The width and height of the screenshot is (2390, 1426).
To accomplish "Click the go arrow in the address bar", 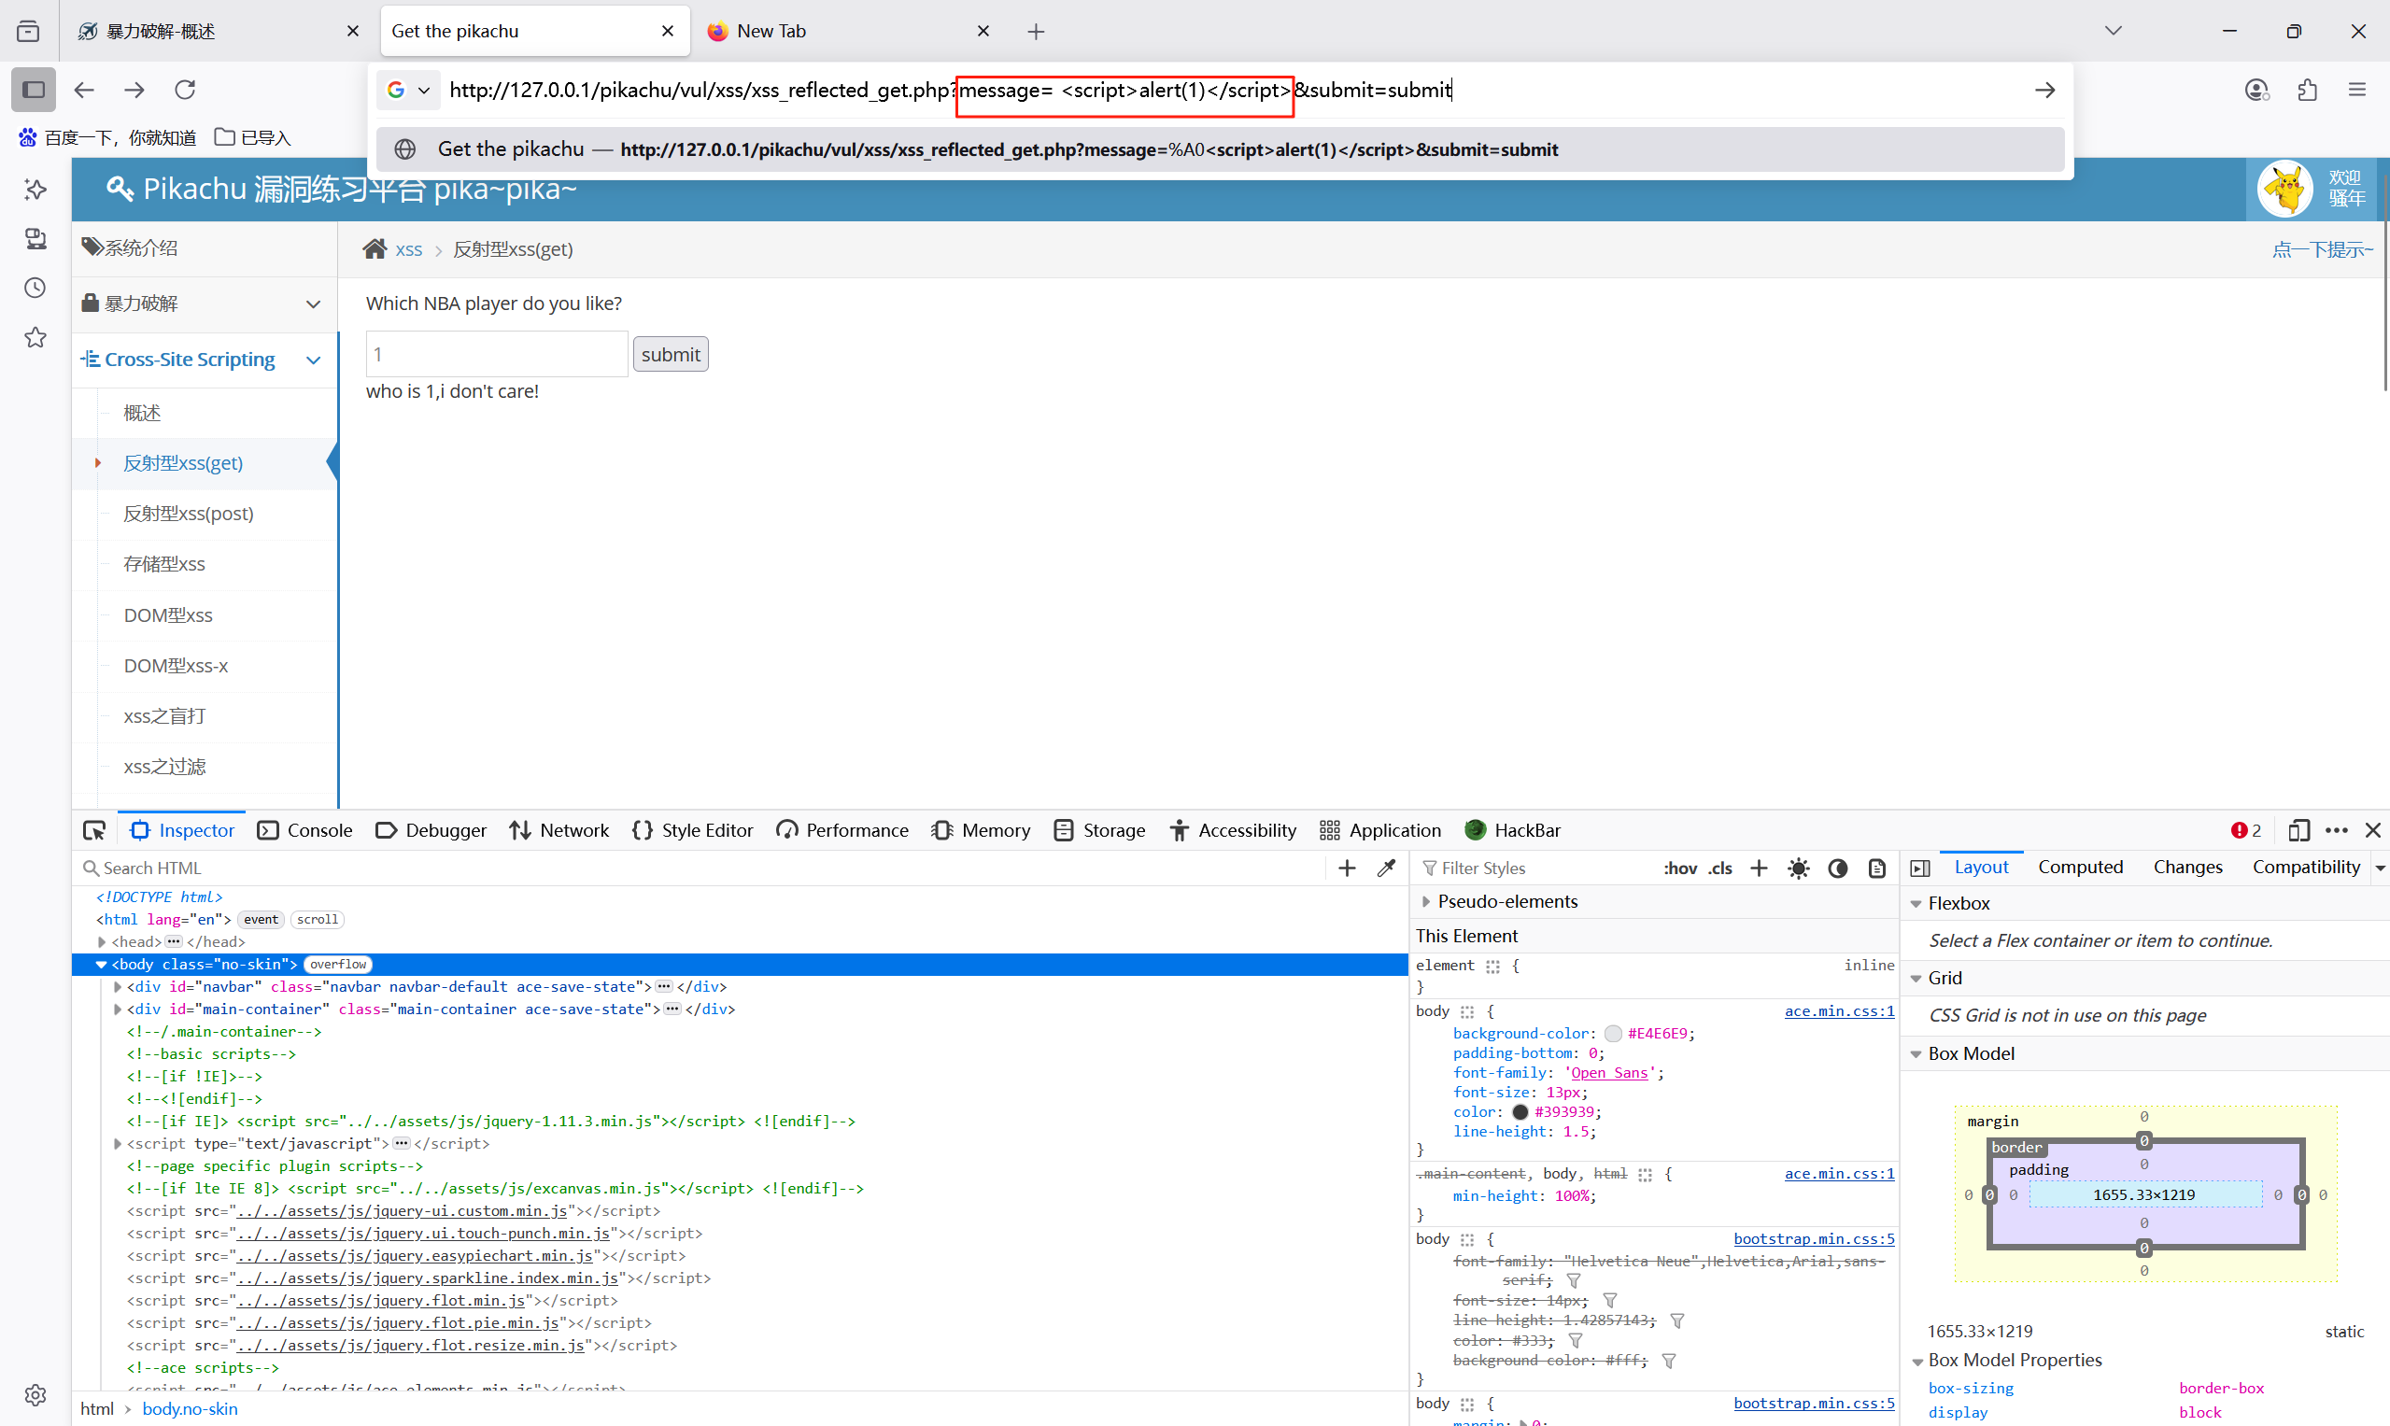I will point(2044,90).
